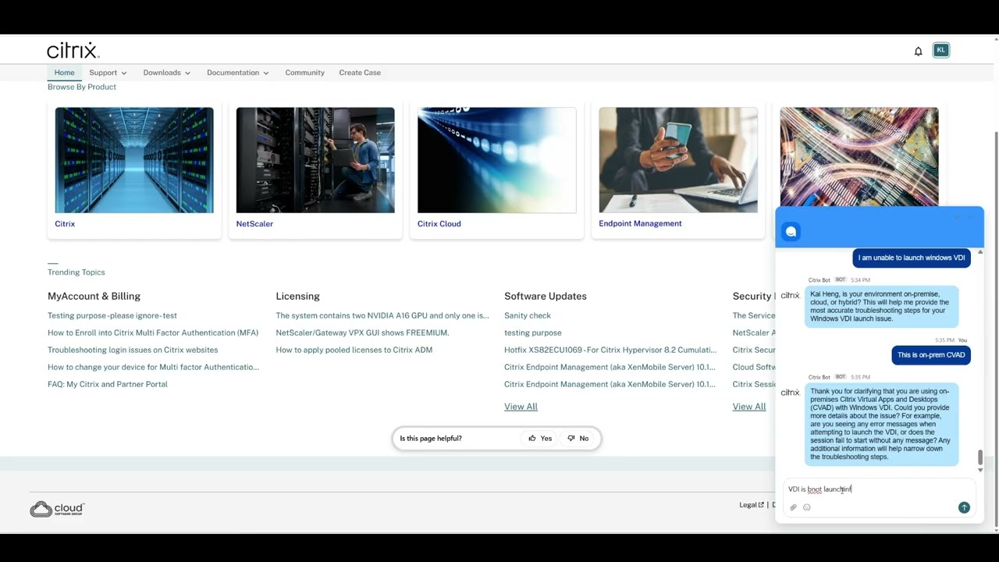This screenshot has height=562, width=999.
Task: Open Testing purpose-please ignore-test topic
Action: (x=112, y=315)
